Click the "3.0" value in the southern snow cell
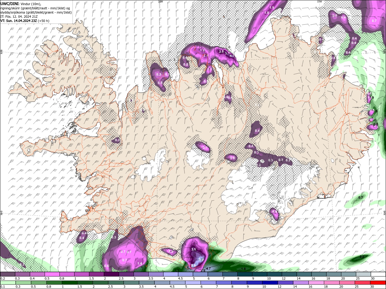The image size is (386, 289). [194, 250]
